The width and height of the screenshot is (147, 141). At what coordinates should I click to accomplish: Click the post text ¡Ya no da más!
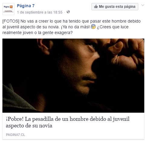pyautogui.click(x=75, y=27)
